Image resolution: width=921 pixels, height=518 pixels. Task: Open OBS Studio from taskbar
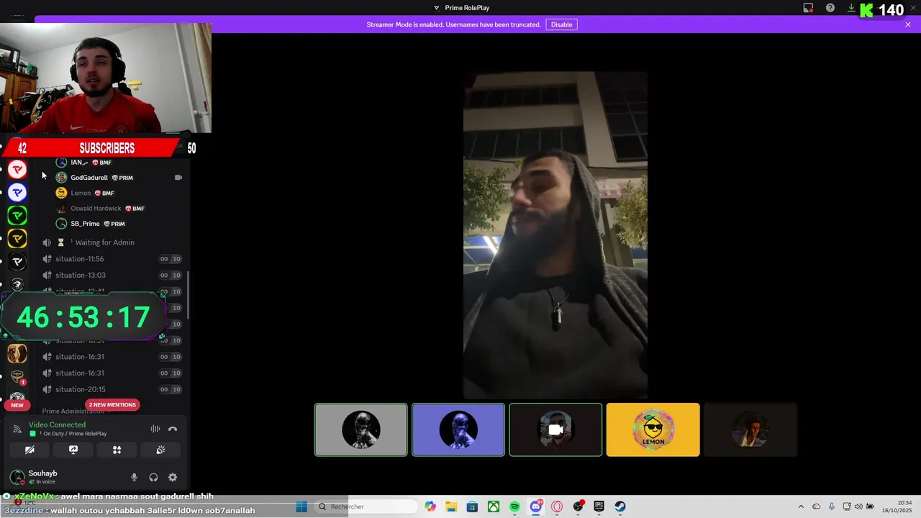(x=578, y=506)
